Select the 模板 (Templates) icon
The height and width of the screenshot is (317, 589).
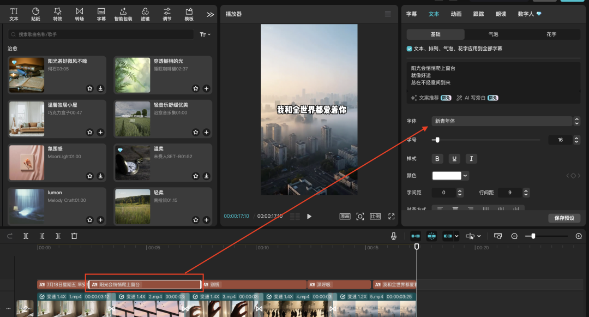point(188,14)
